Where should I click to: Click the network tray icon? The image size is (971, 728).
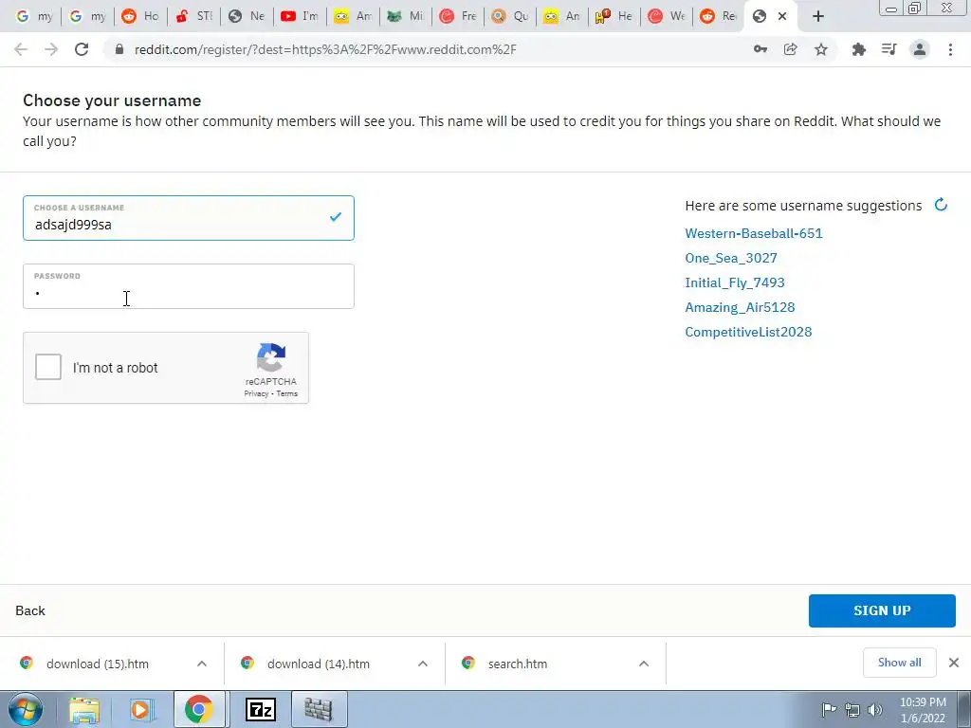coord(852,709)
